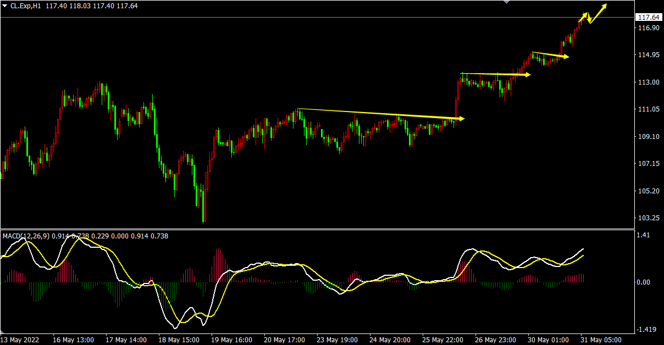Image resolution: width=664 pixels, height=345 pixels.
Task: Select the long yellow trendline arrow near 111.05
Action: 379,114
